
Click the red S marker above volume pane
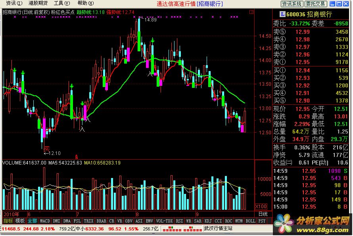pyautogui.click(x=76, y=157)
